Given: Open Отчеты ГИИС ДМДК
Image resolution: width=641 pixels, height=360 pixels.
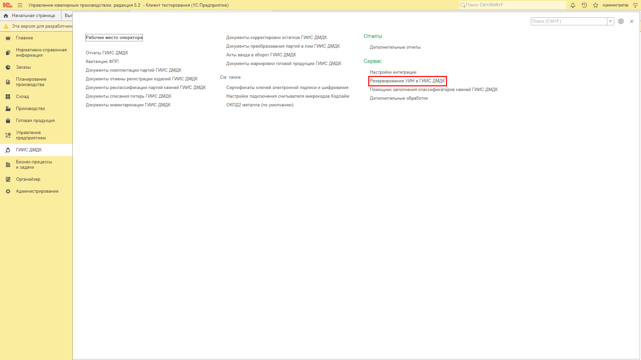Looking at the screenshot, I should pyautogui.click(x=107, y=53).
